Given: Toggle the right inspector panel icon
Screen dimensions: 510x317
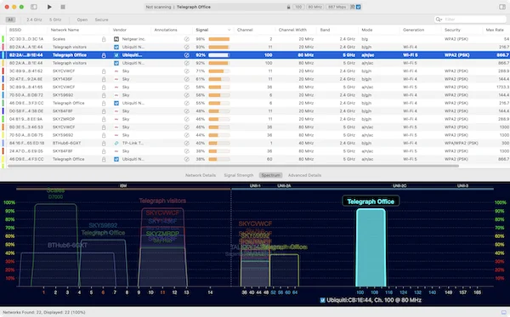Looking at the screenshot, I should pyautogui.click(x=502, y=7).
